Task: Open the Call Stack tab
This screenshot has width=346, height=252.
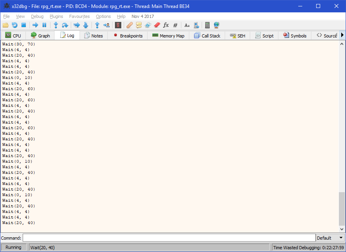Action: [207, 35]
